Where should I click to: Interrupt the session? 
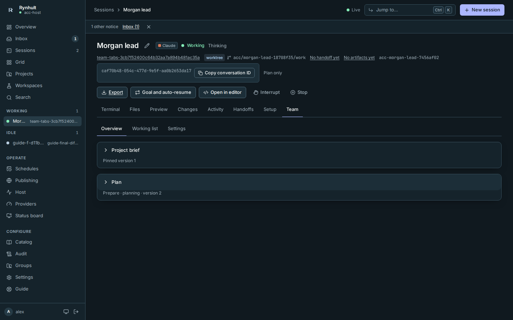click(x=266, y=92)
